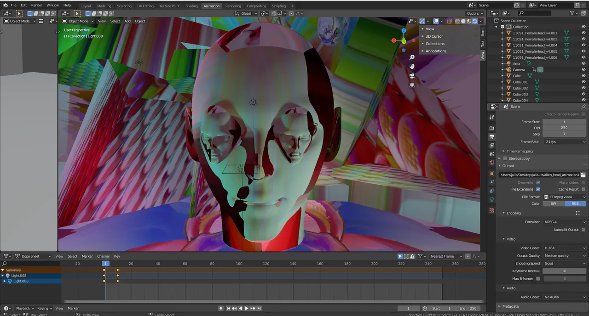
Task: Click the zoom magnifier gizmo in viewport
Action: pyautogui.click(x=412, y=57)
